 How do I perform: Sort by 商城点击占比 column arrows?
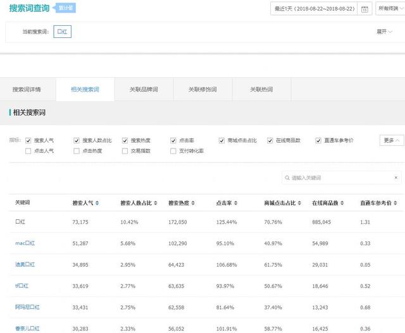click(x=299, y=203)
